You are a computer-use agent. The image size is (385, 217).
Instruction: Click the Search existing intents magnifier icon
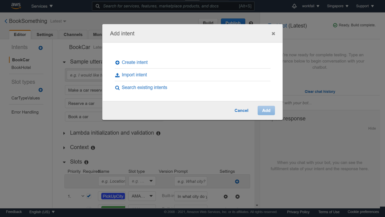[117, 88]
